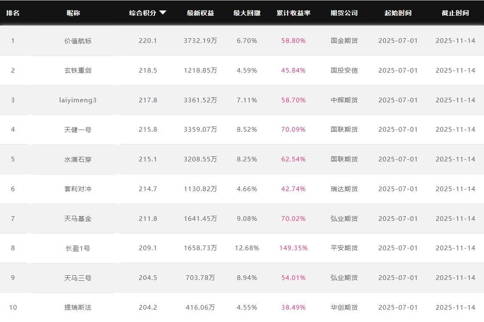
Task: Open trader profile 价值航标
Action: tap(78, 41)
